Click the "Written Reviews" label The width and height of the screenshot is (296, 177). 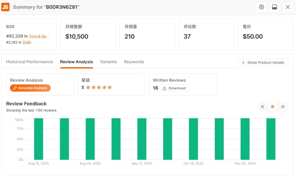click(x=169, y=80)
